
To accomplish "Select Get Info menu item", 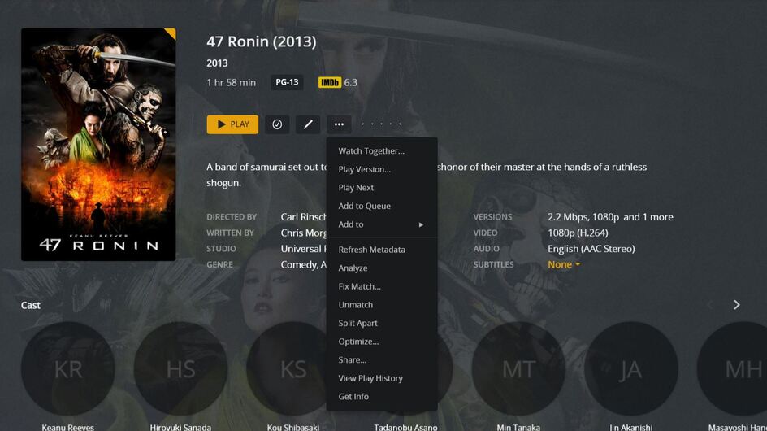I will (x=382, y=397).
